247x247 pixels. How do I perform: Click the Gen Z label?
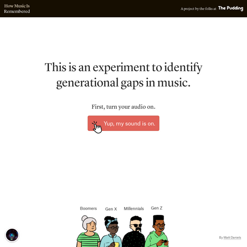157,208
